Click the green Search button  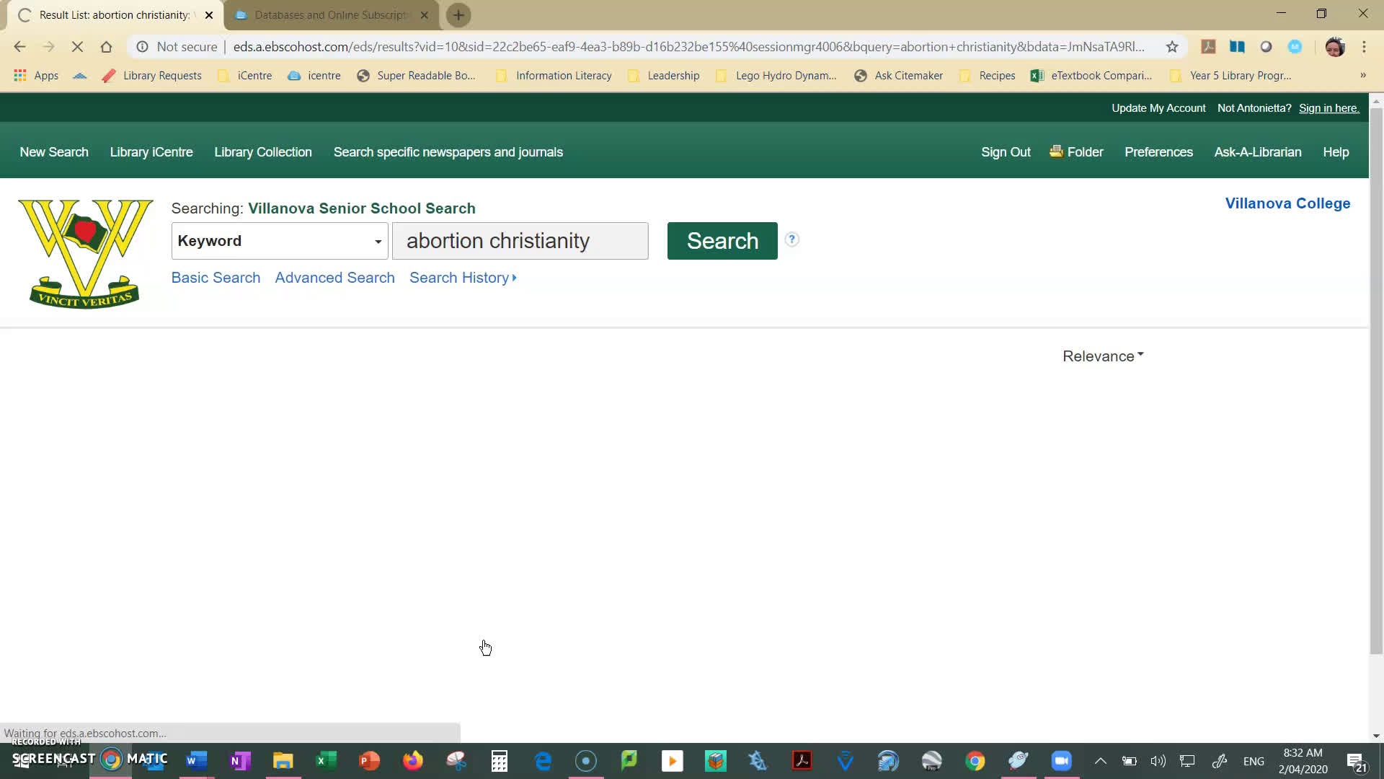(722, 241)
